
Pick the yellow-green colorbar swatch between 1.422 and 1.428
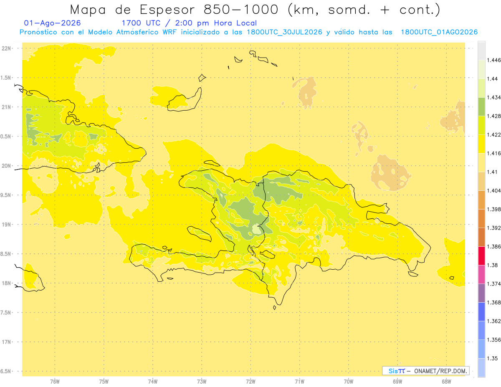(x=481, y=125)
